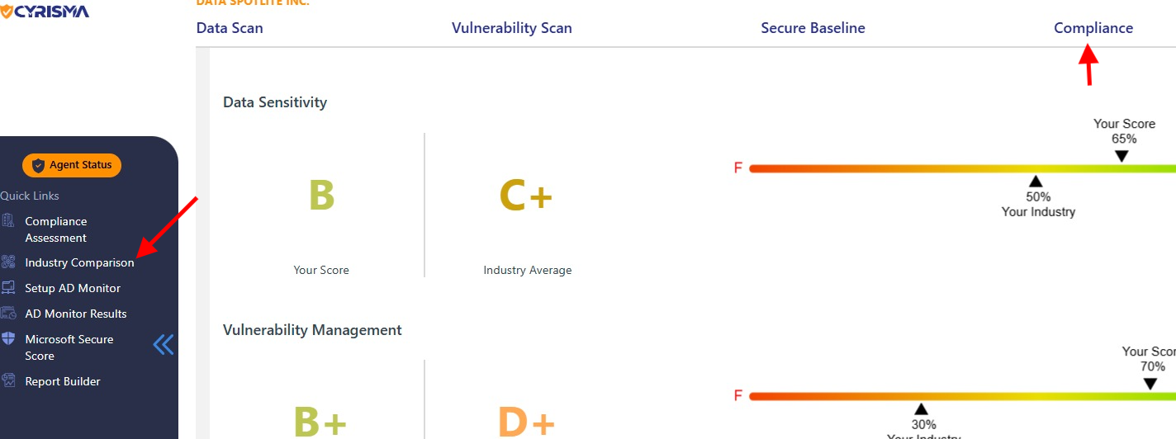This screenshot has width=1176, height=439.
Task: Click the Data Sensitivity B score grade
Action: [321, 196]
